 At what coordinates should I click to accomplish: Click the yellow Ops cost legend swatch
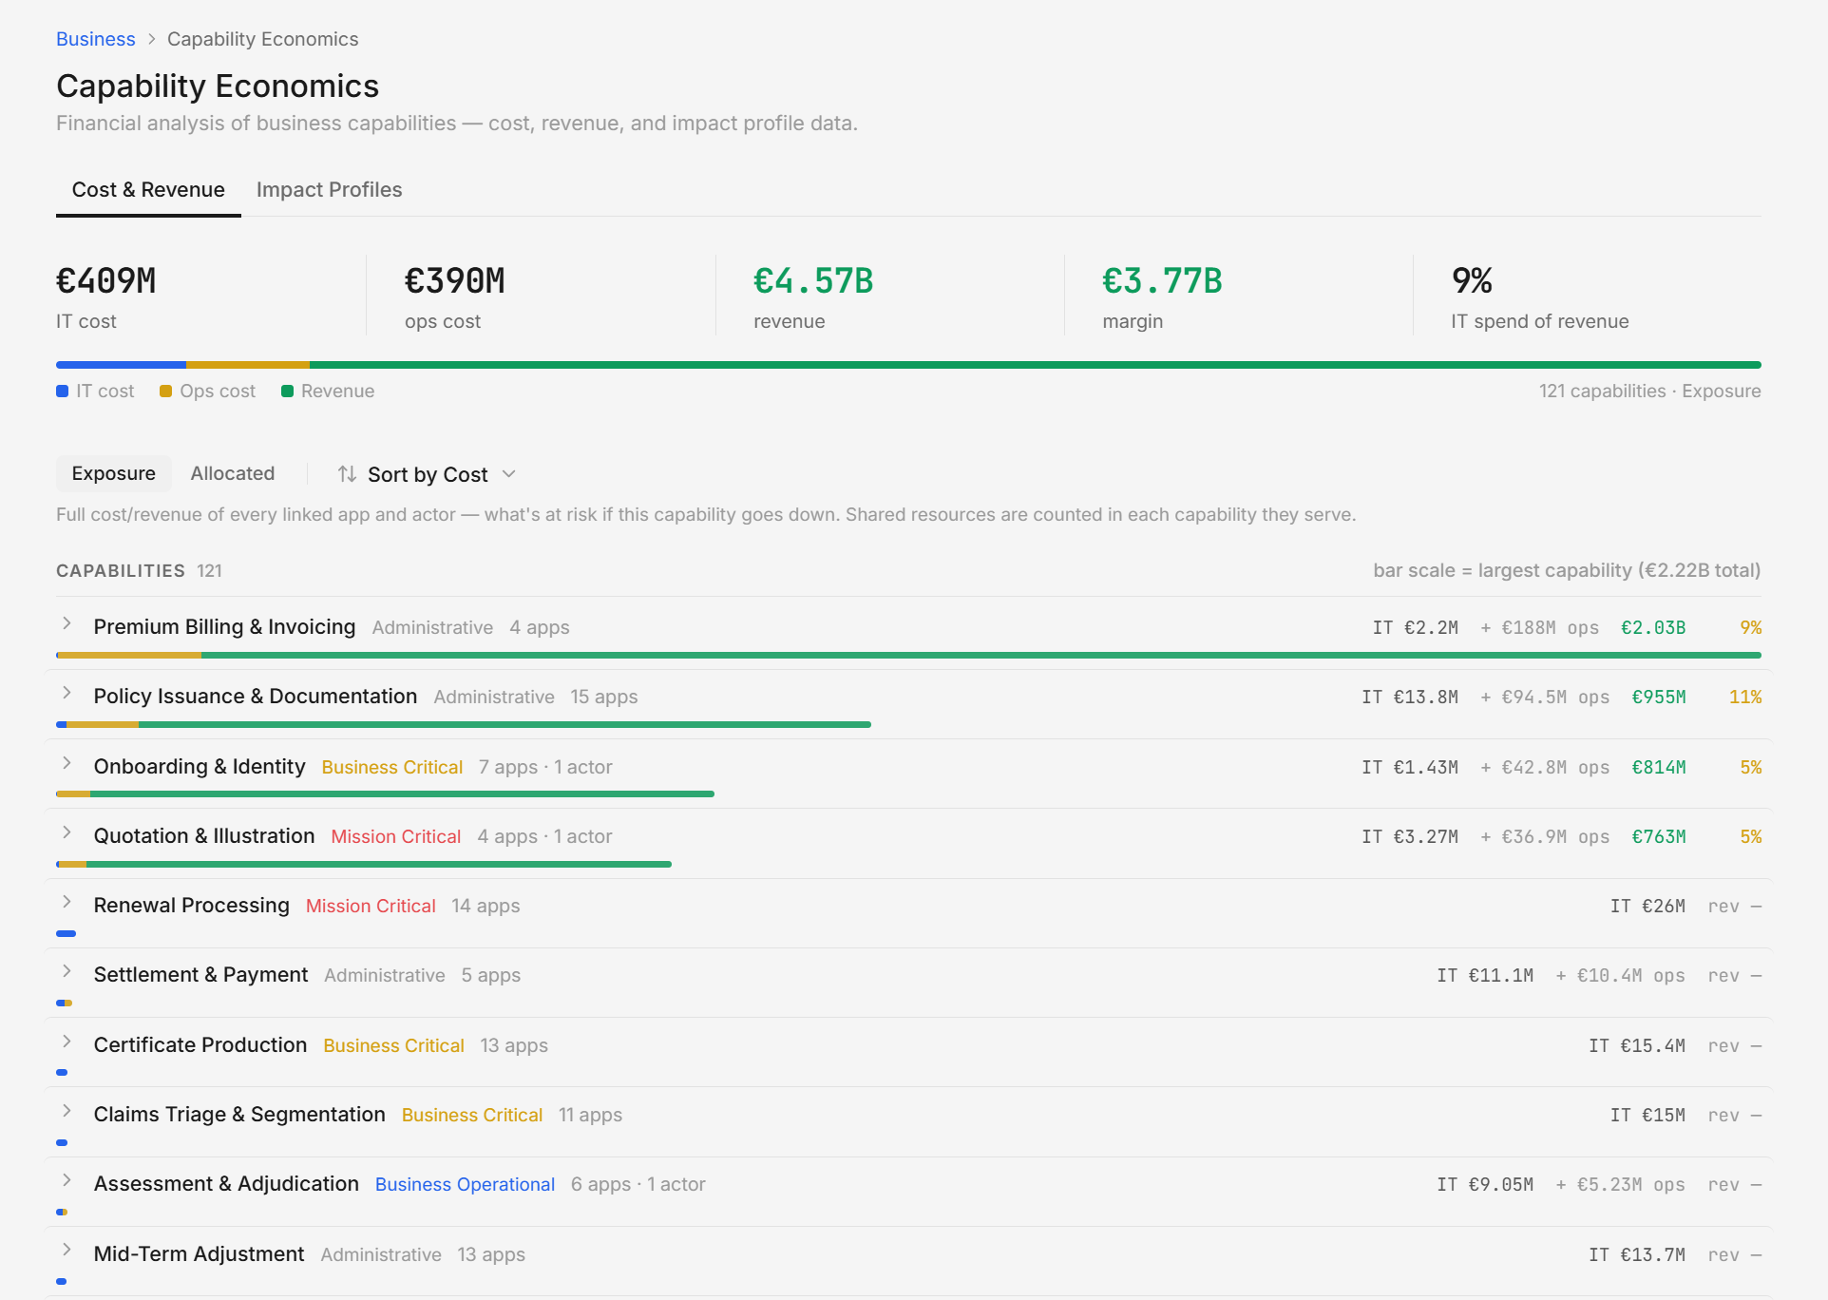pyautogui.click(x=166, y=392)
